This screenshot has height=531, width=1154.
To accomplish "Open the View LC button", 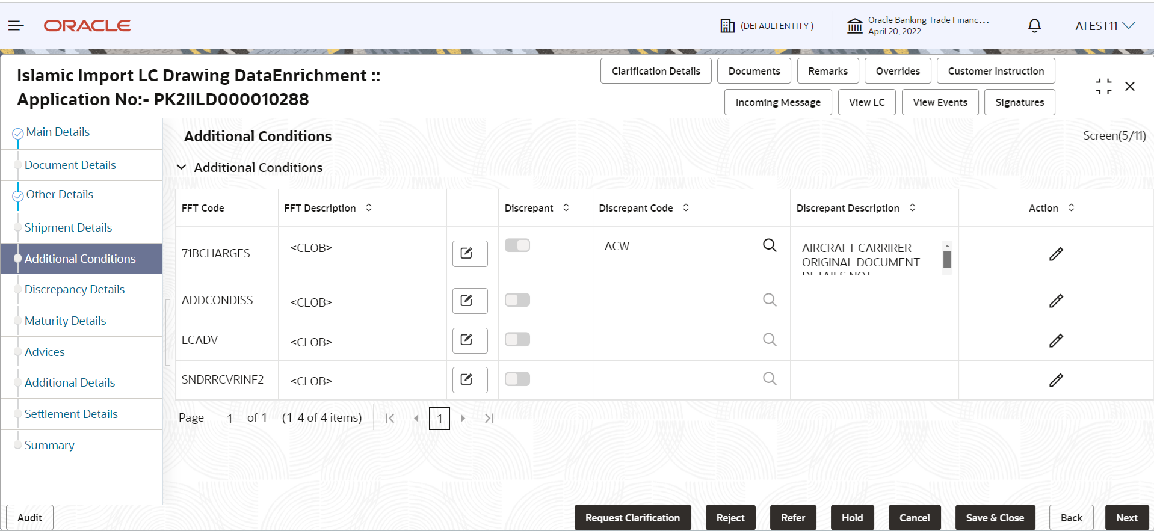I will [866, 102].
